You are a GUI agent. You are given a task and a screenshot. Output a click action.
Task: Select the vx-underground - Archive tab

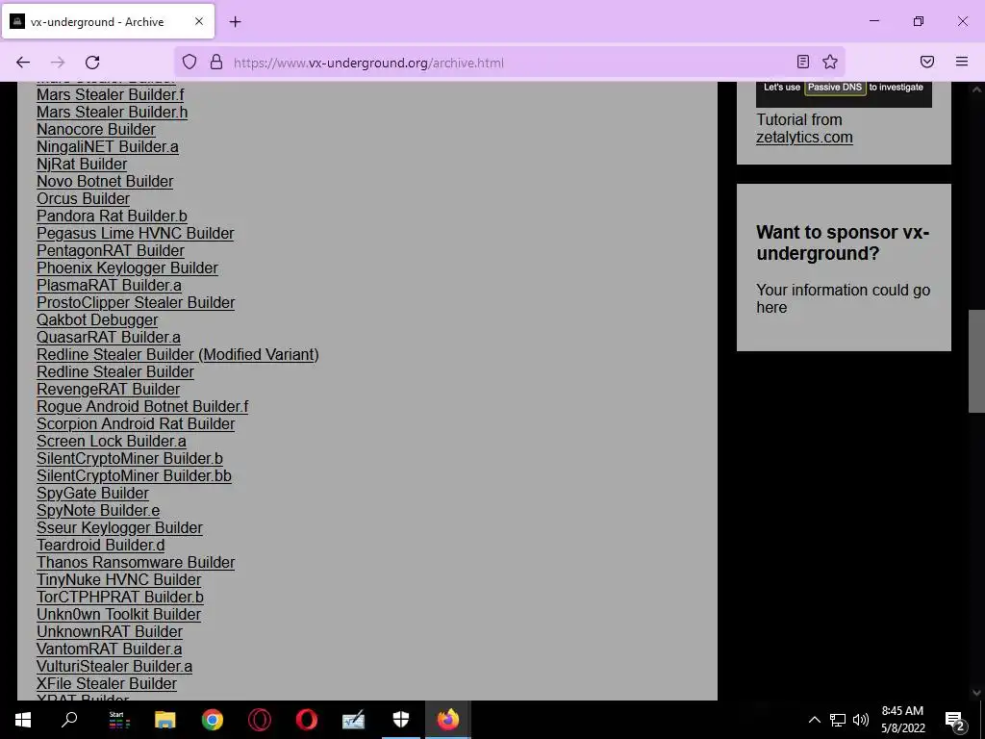click(109, 21)
